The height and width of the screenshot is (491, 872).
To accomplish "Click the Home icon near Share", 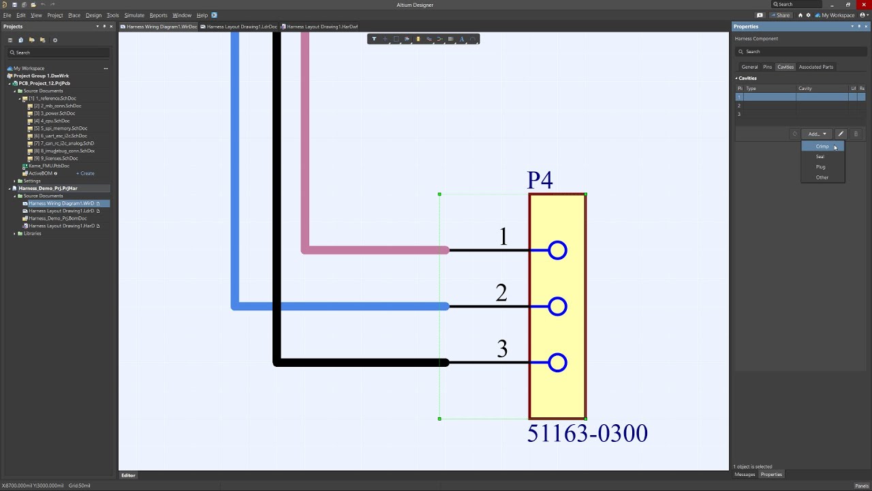I will tap(800, 15).
